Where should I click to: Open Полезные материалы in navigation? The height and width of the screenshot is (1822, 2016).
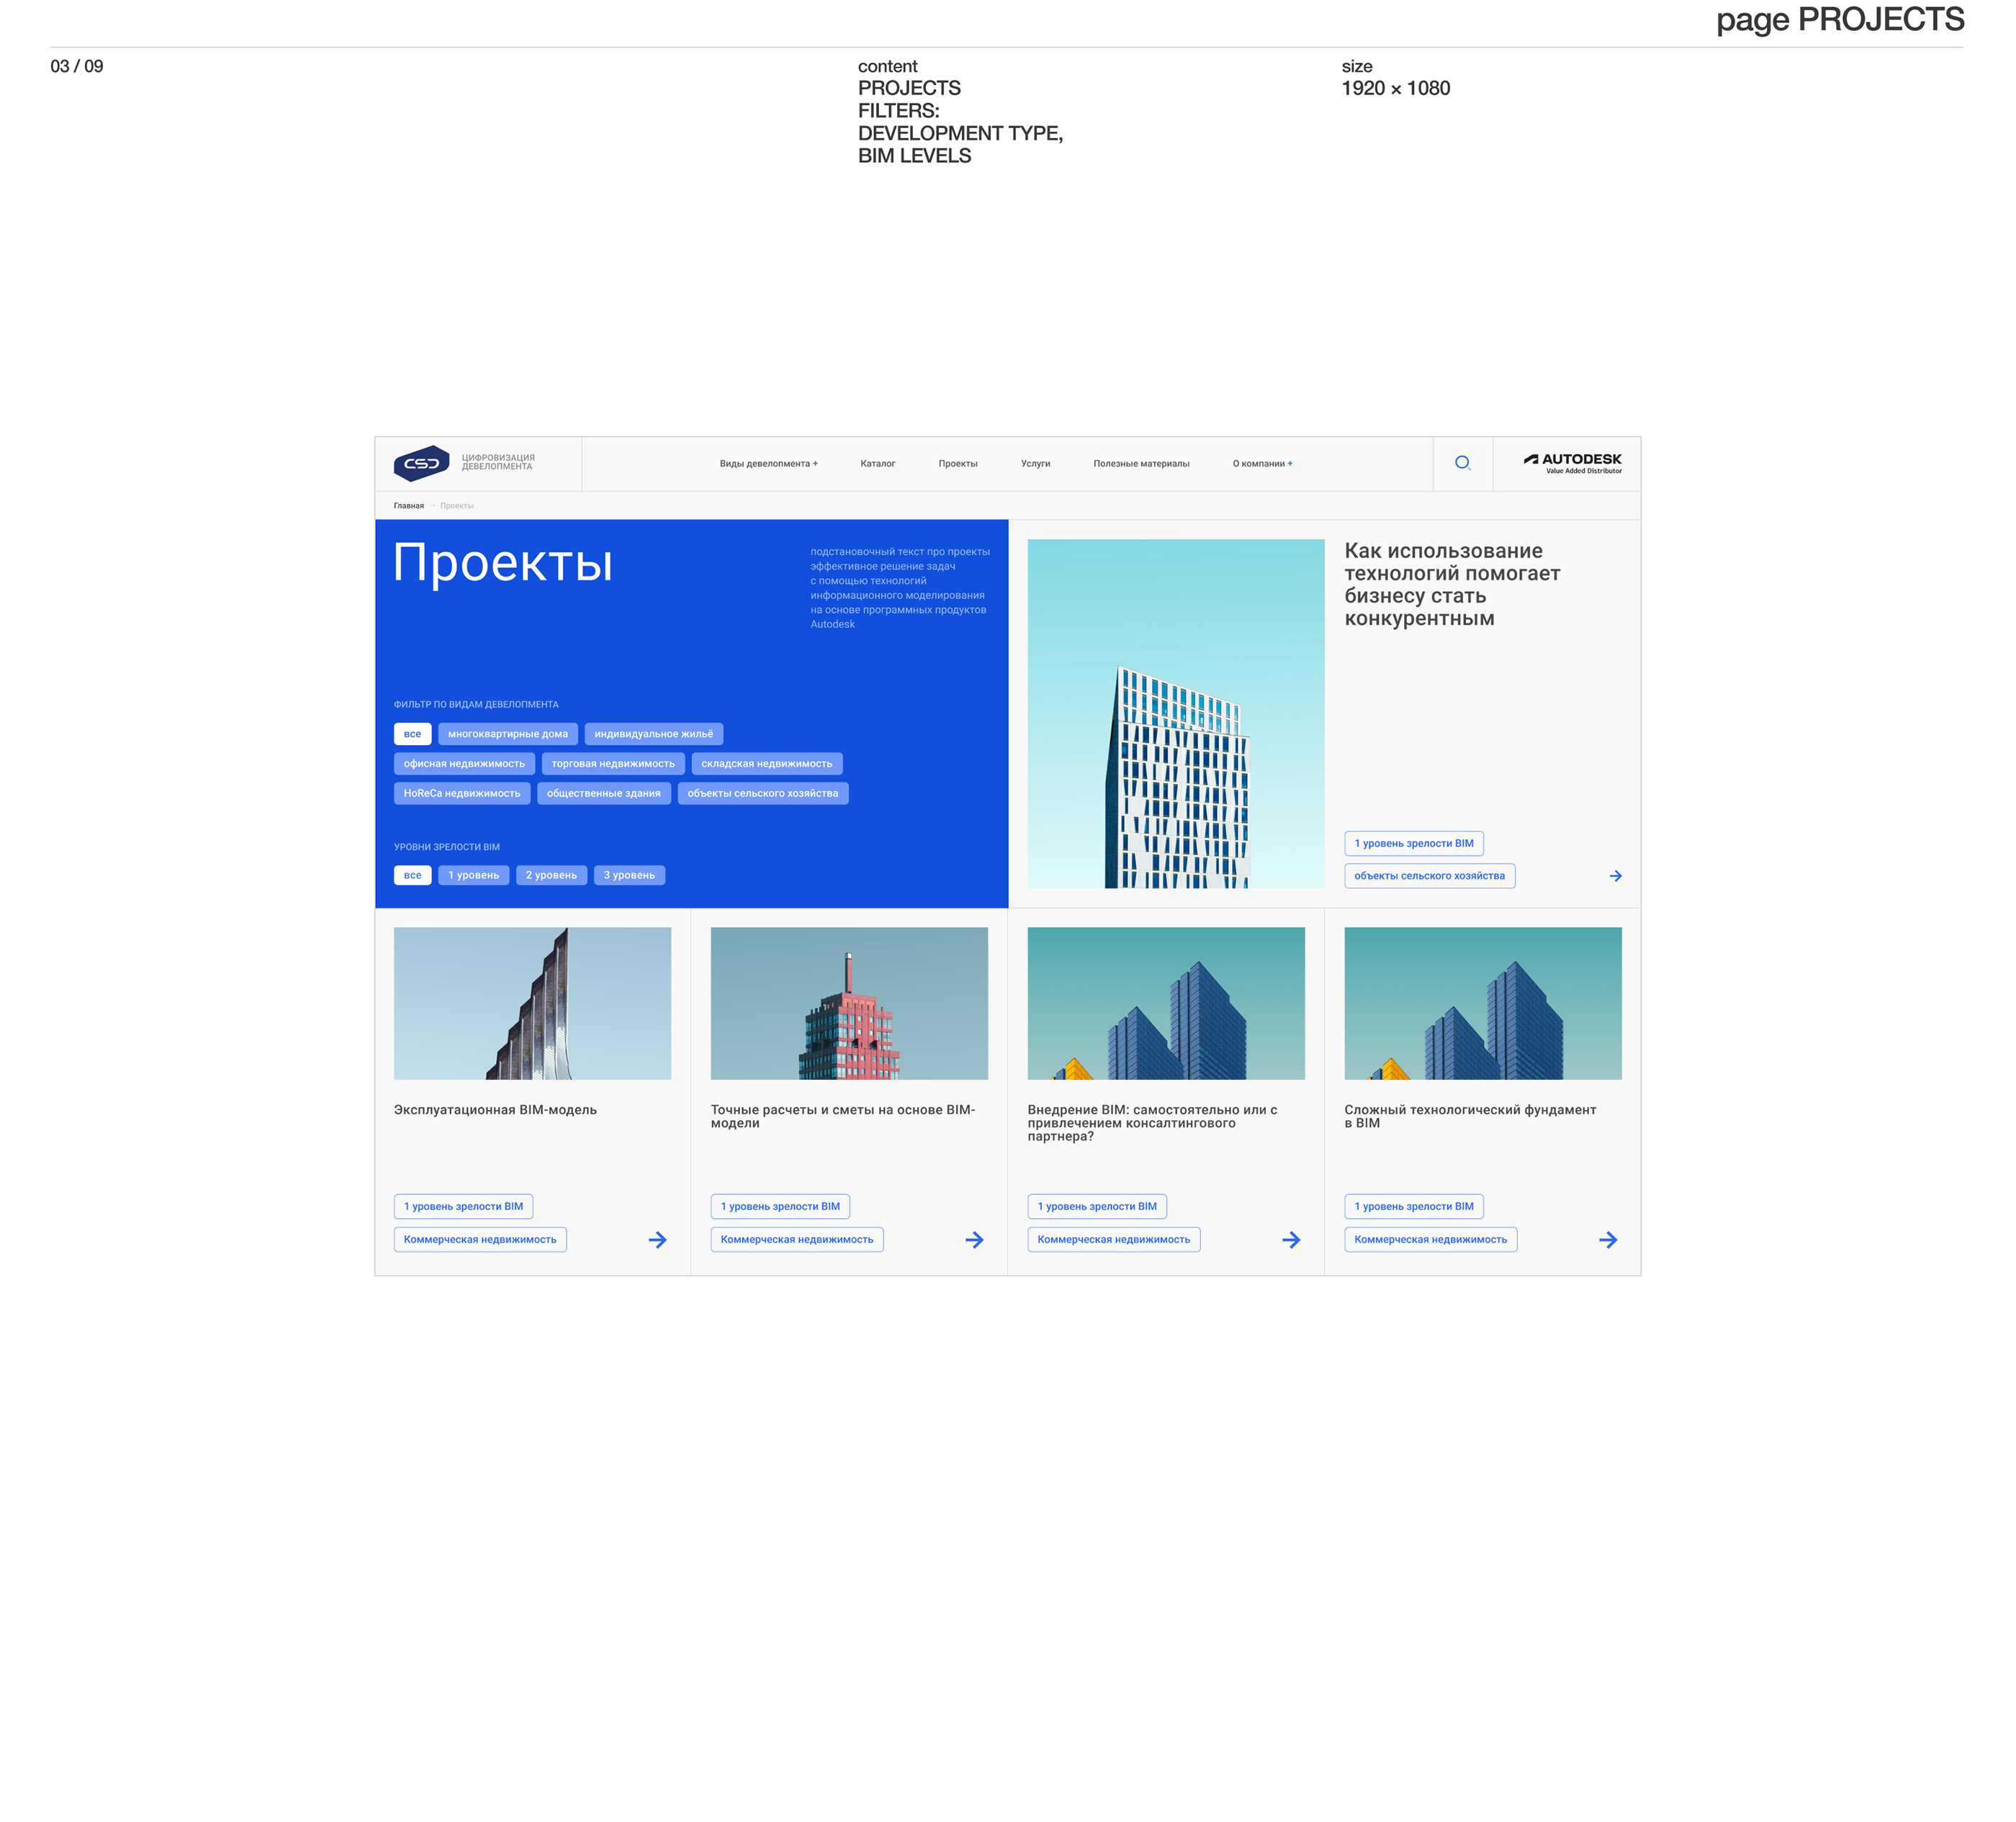pos(1141,464)
